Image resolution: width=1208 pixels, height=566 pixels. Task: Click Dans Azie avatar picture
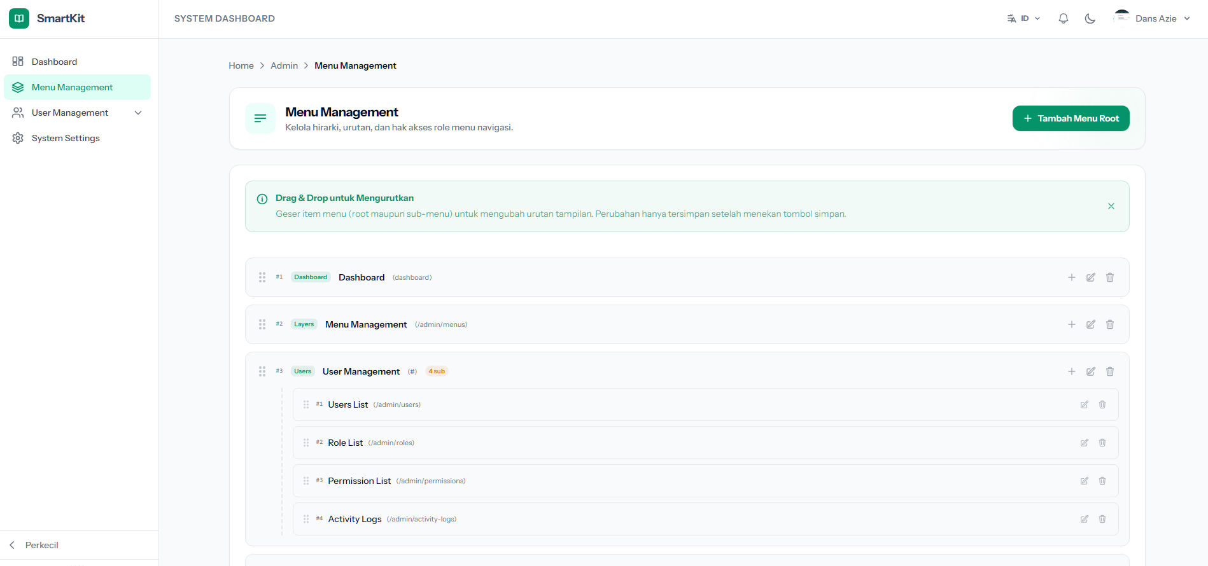[x=1122, y=18]
